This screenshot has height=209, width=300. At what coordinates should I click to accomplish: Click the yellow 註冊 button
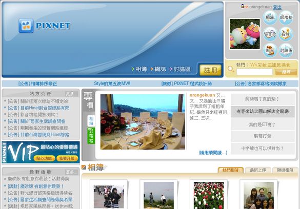point(210,70)
